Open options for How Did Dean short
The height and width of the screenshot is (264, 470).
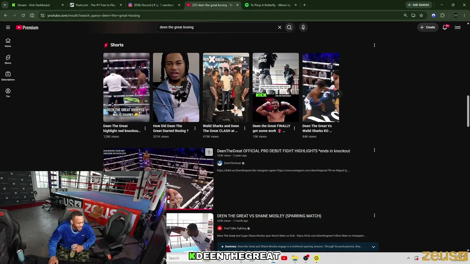[195, 128]
